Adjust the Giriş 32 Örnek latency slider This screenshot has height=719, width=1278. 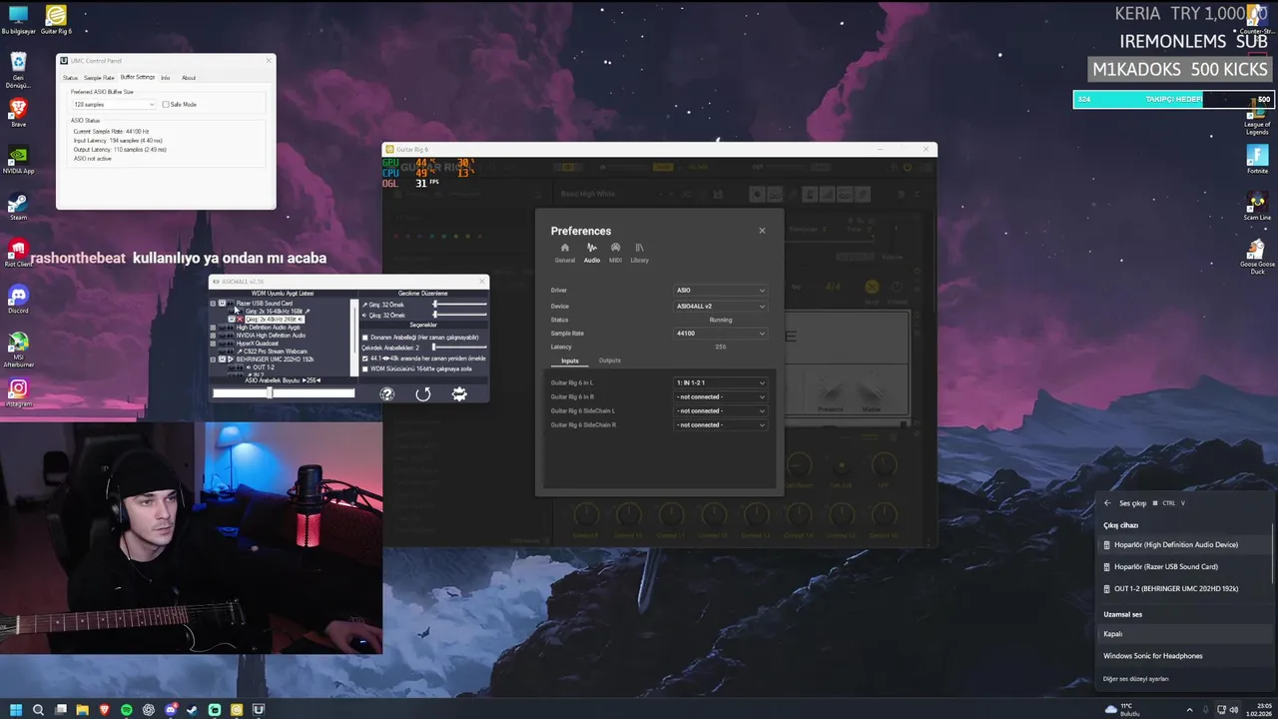459,305
